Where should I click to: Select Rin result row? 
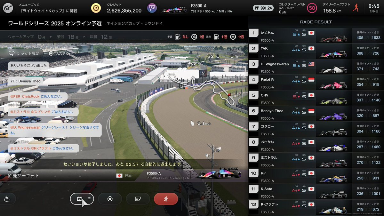pos(316,176)
